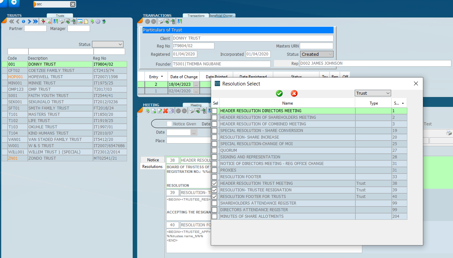Screen dimensions: 453x258
Task: Open date picker for 18/04/2023 entry
Action: click(196, 85)
